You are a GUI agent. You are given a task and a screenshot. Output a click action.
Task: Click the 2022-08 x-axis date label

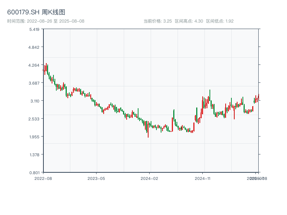[x=43, y=178]
